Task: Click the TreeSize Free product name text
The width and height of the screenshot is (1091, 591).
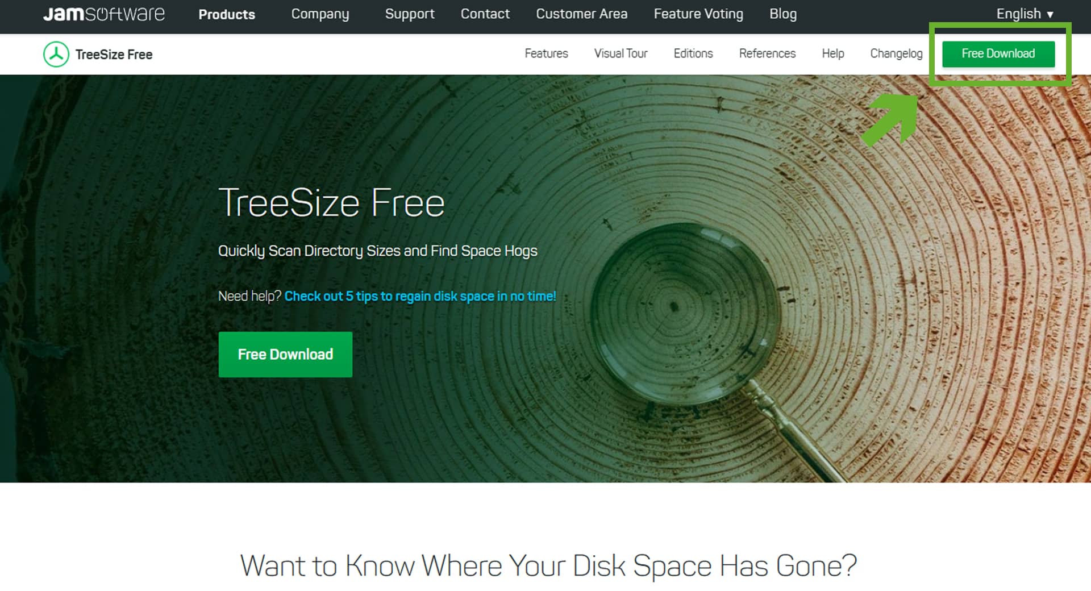Action: [x=114, y=55]
